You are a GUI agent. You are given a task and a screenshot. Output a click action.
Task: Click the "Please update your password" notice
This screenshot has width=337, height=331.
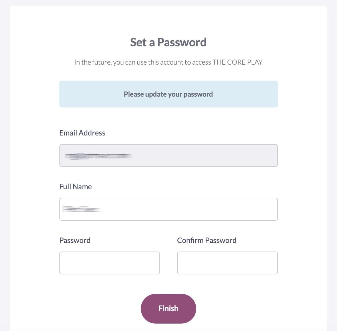[168, 94]
